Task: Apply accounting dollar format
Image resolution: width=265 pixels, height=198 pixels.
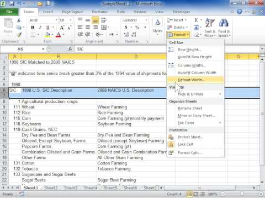Action: 126,28
